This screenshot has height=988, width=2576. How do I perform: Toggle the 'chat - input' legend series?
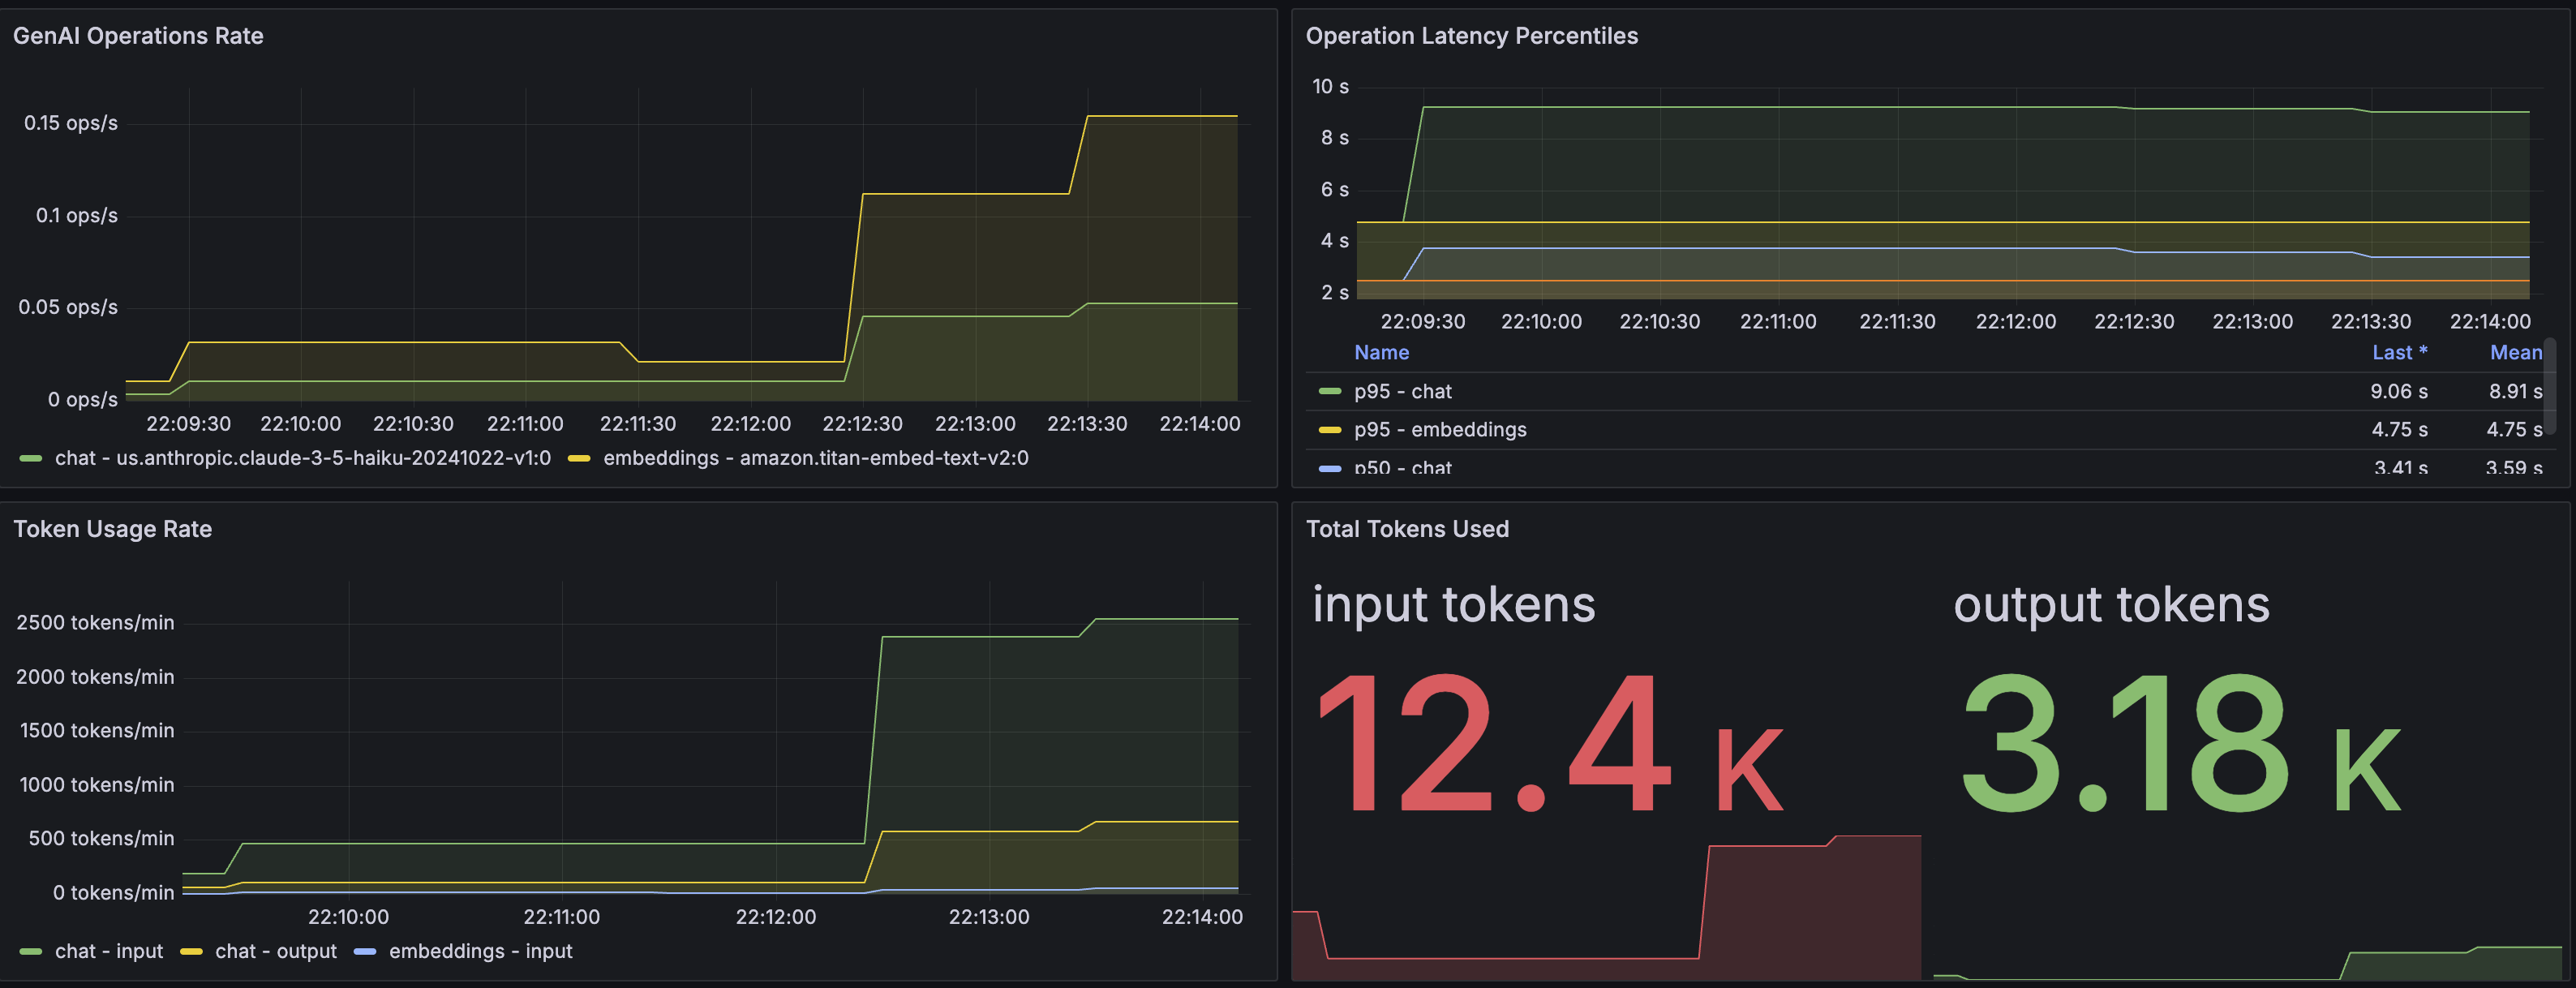(108, 951)
